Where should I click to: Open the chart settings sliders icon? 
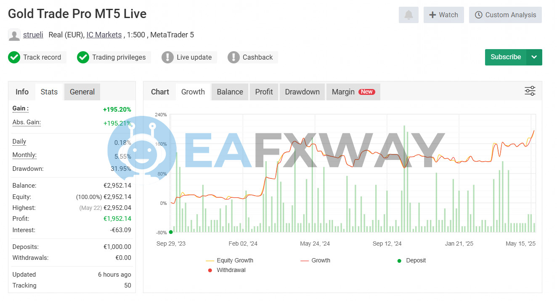pos(530,91)
